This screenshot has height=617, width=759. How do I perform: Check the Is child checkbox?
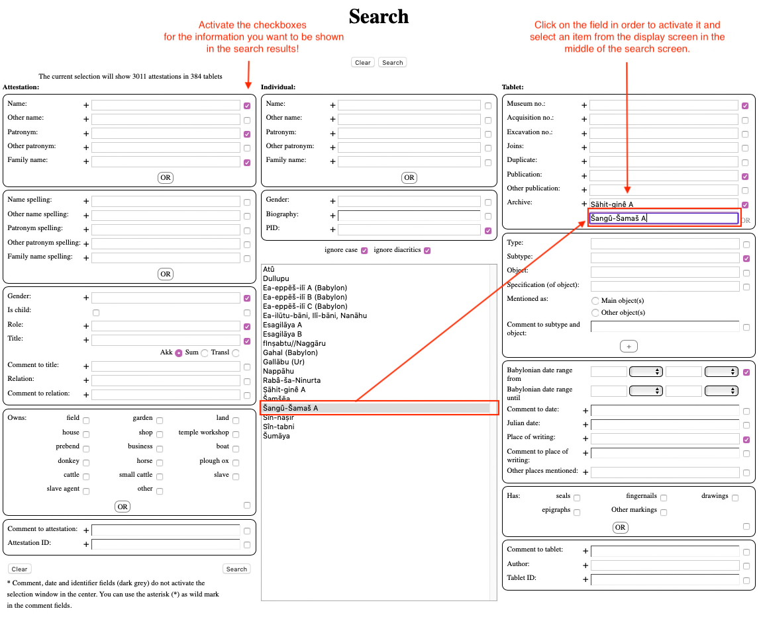pyautogui.click(x=96, y=313)
